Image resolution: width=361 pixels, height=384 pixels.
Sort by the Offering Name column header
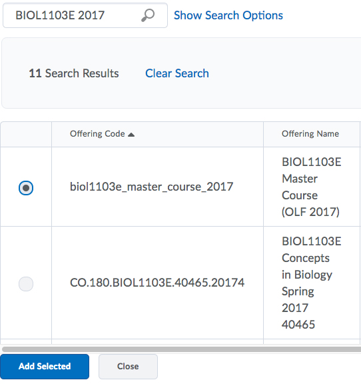[310, 134]
